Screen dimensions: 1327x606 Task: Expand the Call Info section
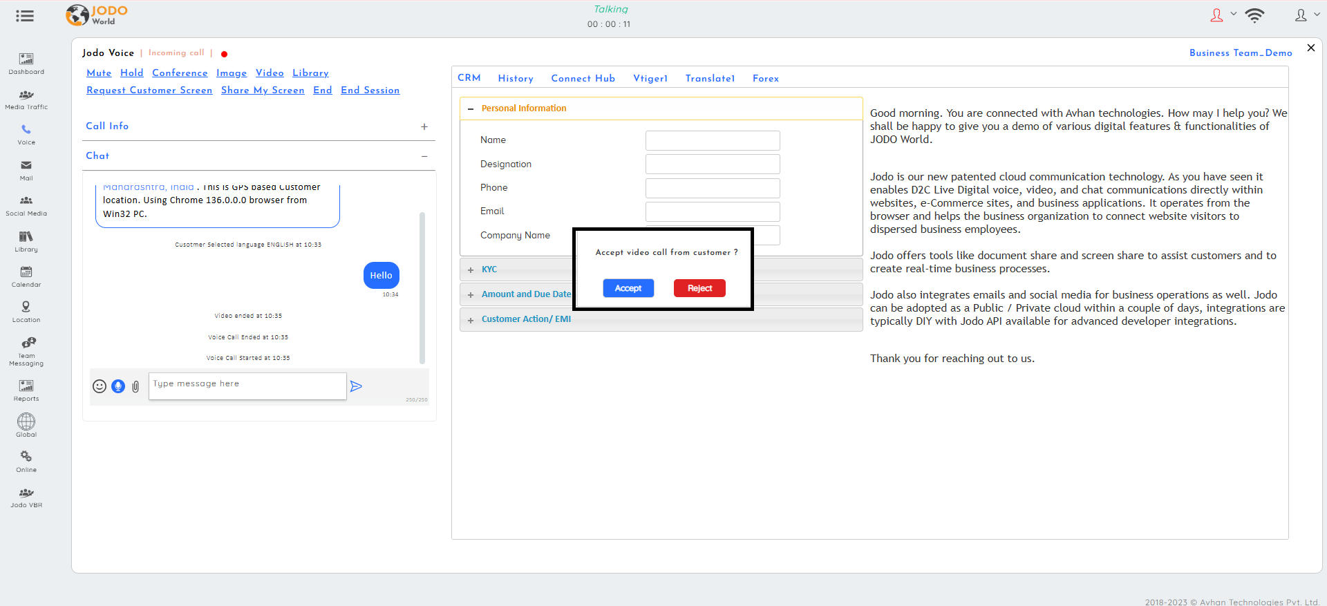pyautogui.click(x=424, y=126)
